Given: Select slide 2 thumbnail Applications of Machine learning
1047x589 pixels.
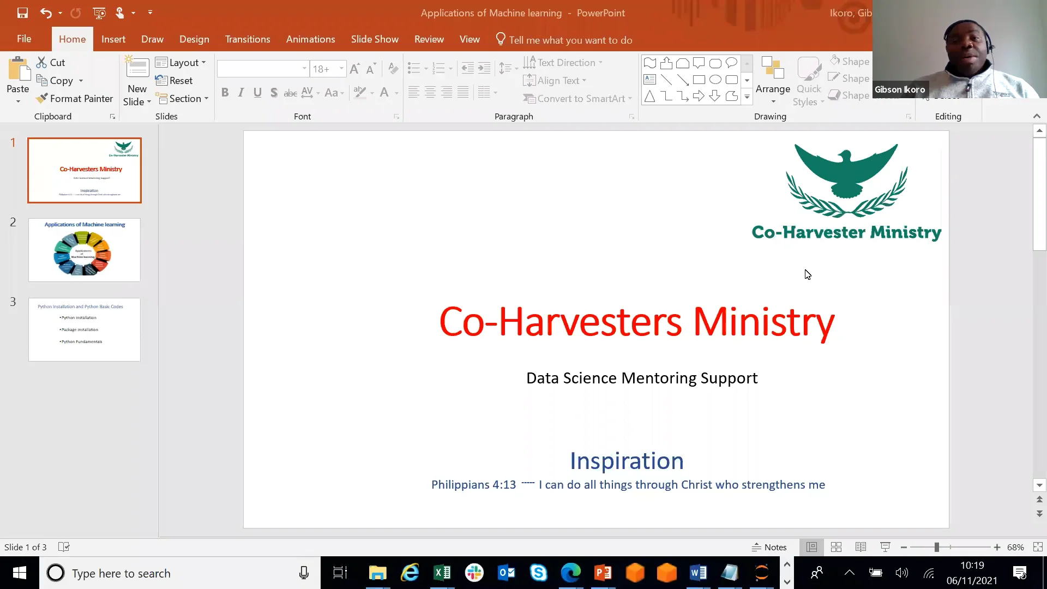Looking at the screenshot, I should (x=85, y=250).
